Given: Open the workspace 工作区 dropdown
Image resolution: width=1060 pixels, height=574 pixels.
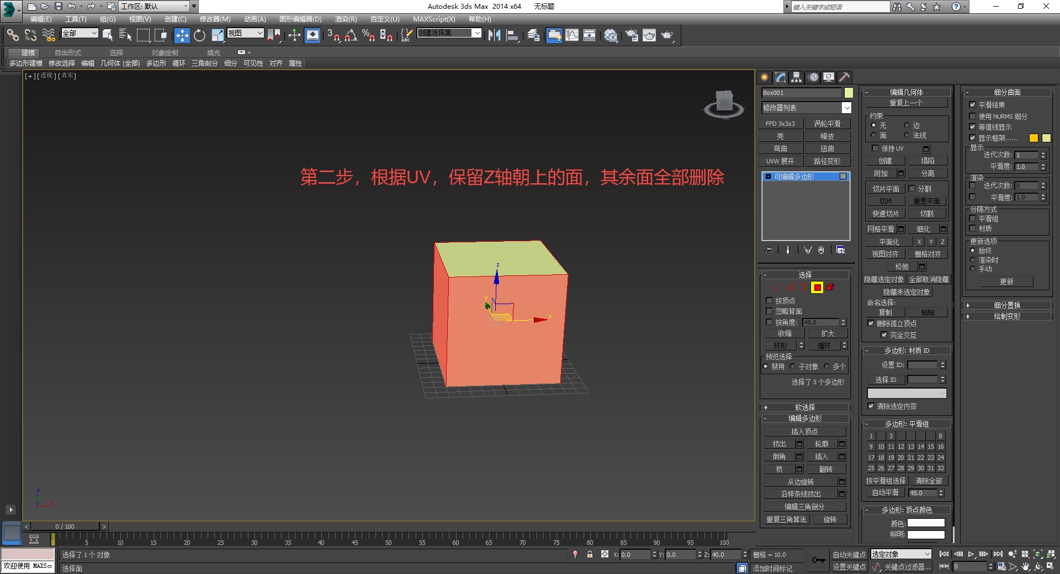Looking at the screenshot, I should (x=154, y=7).
